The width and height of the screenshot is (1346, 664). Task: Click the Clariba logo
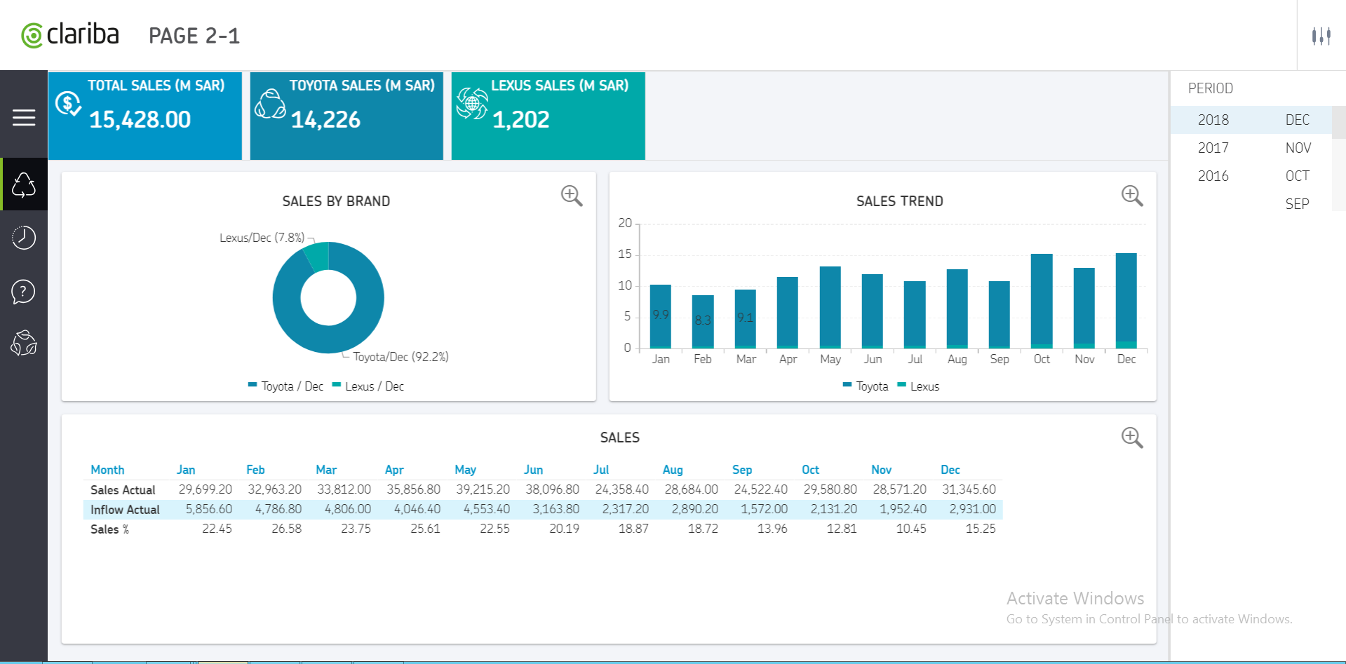pyautogui.click(x=70, y=34)
